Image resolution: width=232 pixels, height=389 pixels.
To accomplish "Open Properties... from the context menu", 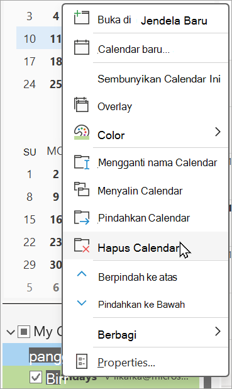I will [x=146, y=362].
